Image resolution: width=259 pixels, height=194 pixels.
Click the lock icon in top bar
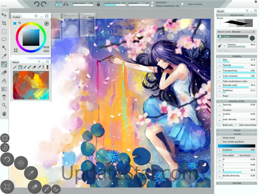pos(98,4)
